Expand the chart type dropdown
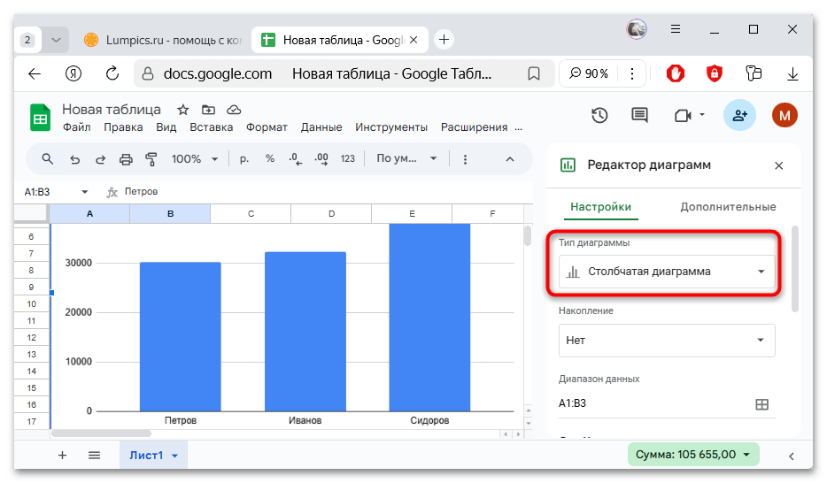This screenshot has height=483, width=827. (667, 272)
